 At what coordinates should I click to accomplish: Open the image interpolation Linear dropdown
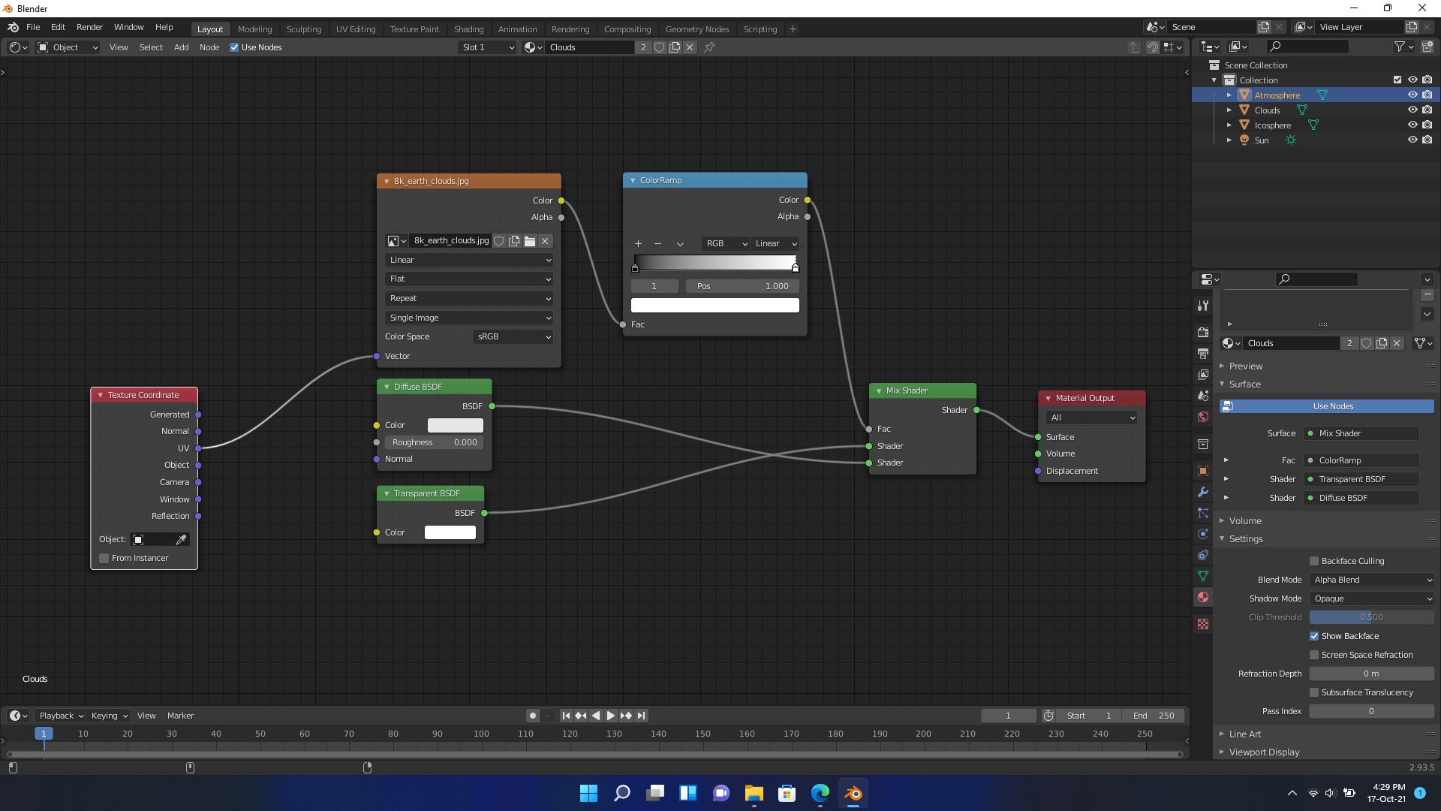coord(469,260)
